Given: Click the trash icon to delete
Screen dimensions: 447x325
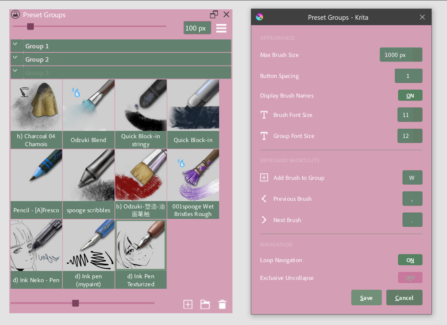Looking at the screenshot, I should 222,304.
